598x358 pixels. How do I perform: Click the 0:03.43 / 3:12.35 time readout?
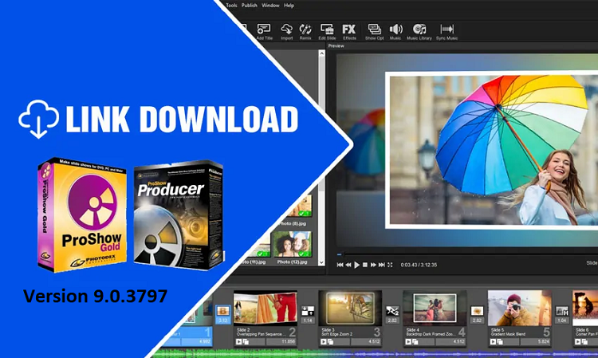coord(419,265)
